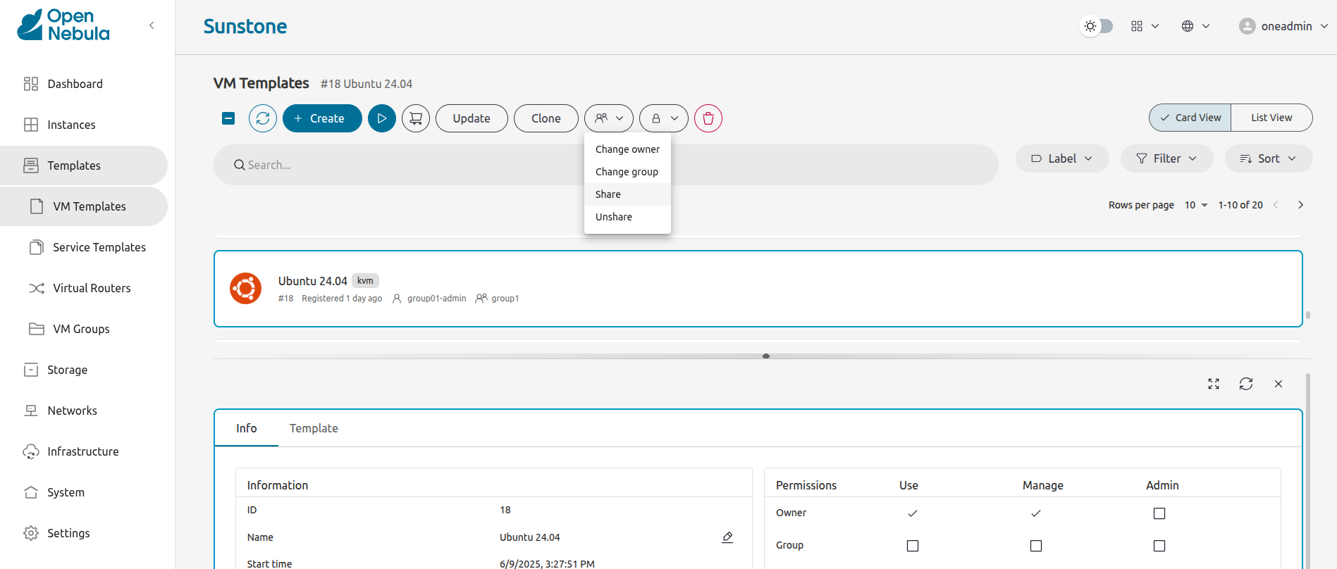Screen dimensions: 1337x569
Task: Toggle the dark mode switch
Action: click(x=1097, y=26)
